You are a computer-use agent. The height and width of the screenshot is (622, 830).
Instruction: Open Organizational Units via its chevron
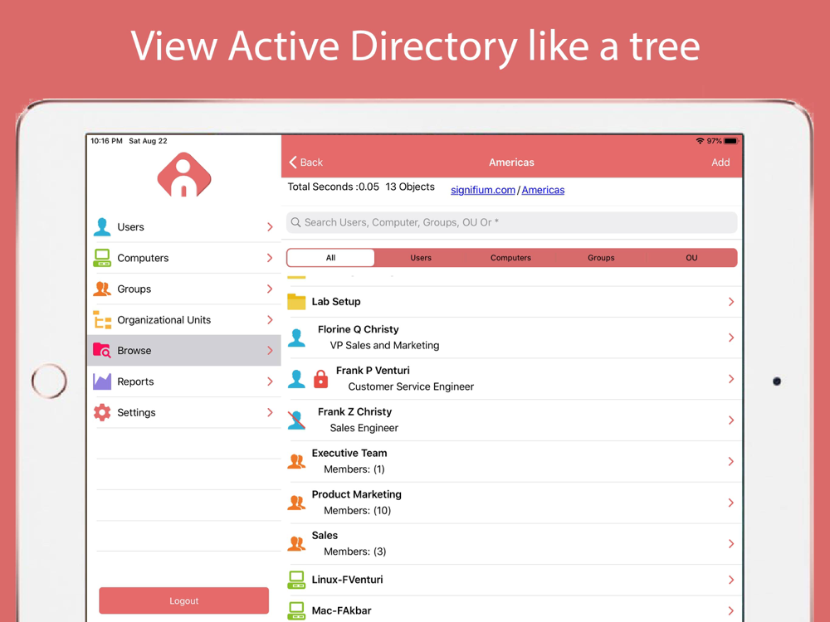(270, 320)
